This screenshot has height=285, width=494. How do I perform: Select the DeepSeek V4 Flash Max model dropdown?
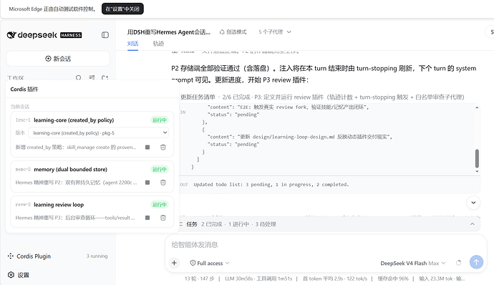pos(412,263)
